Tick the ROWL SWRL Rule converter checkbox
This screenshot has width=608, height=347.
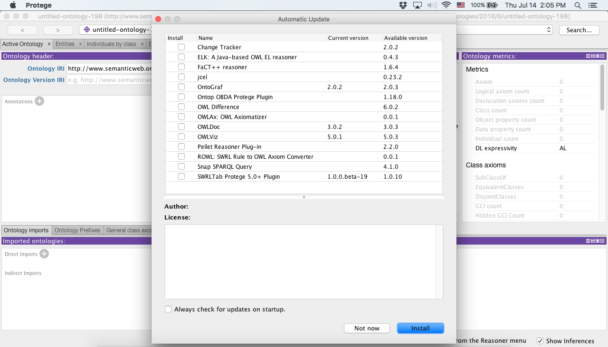(181, 156)
